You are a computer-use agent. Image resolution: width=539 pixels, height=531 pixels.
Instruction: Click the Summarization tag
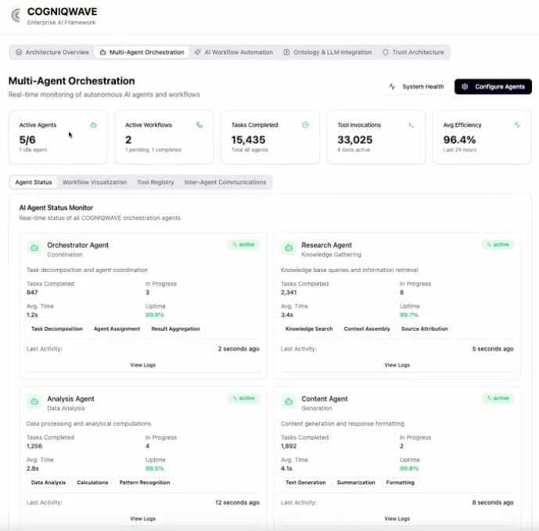356,483
